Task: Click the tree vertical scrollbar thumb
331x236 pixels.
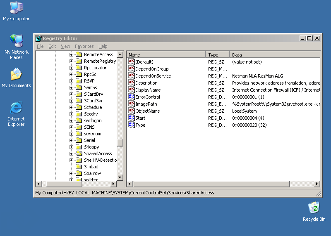Action: tap(120, 142)
